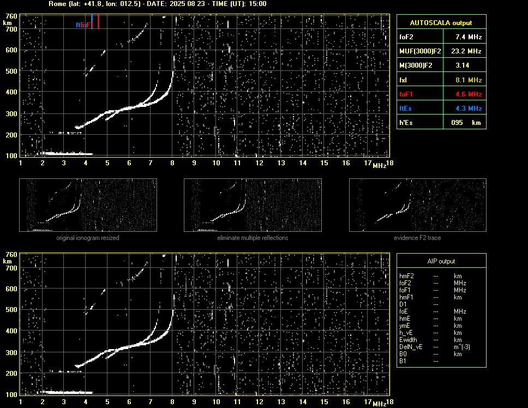Click the h_vE row in AIP output

pos(441,333)
